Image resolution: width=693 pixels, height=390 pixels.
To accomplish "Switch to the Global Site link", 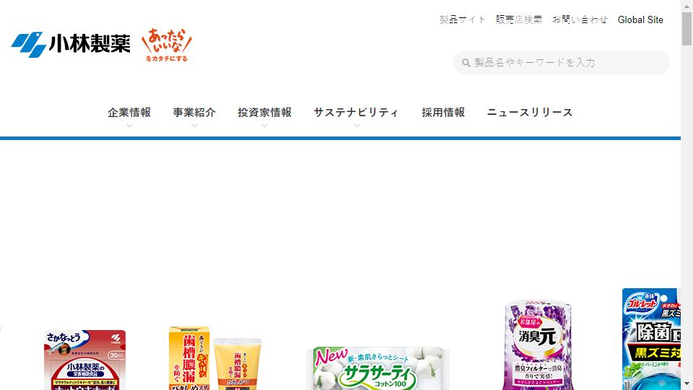I will point(640,19).
